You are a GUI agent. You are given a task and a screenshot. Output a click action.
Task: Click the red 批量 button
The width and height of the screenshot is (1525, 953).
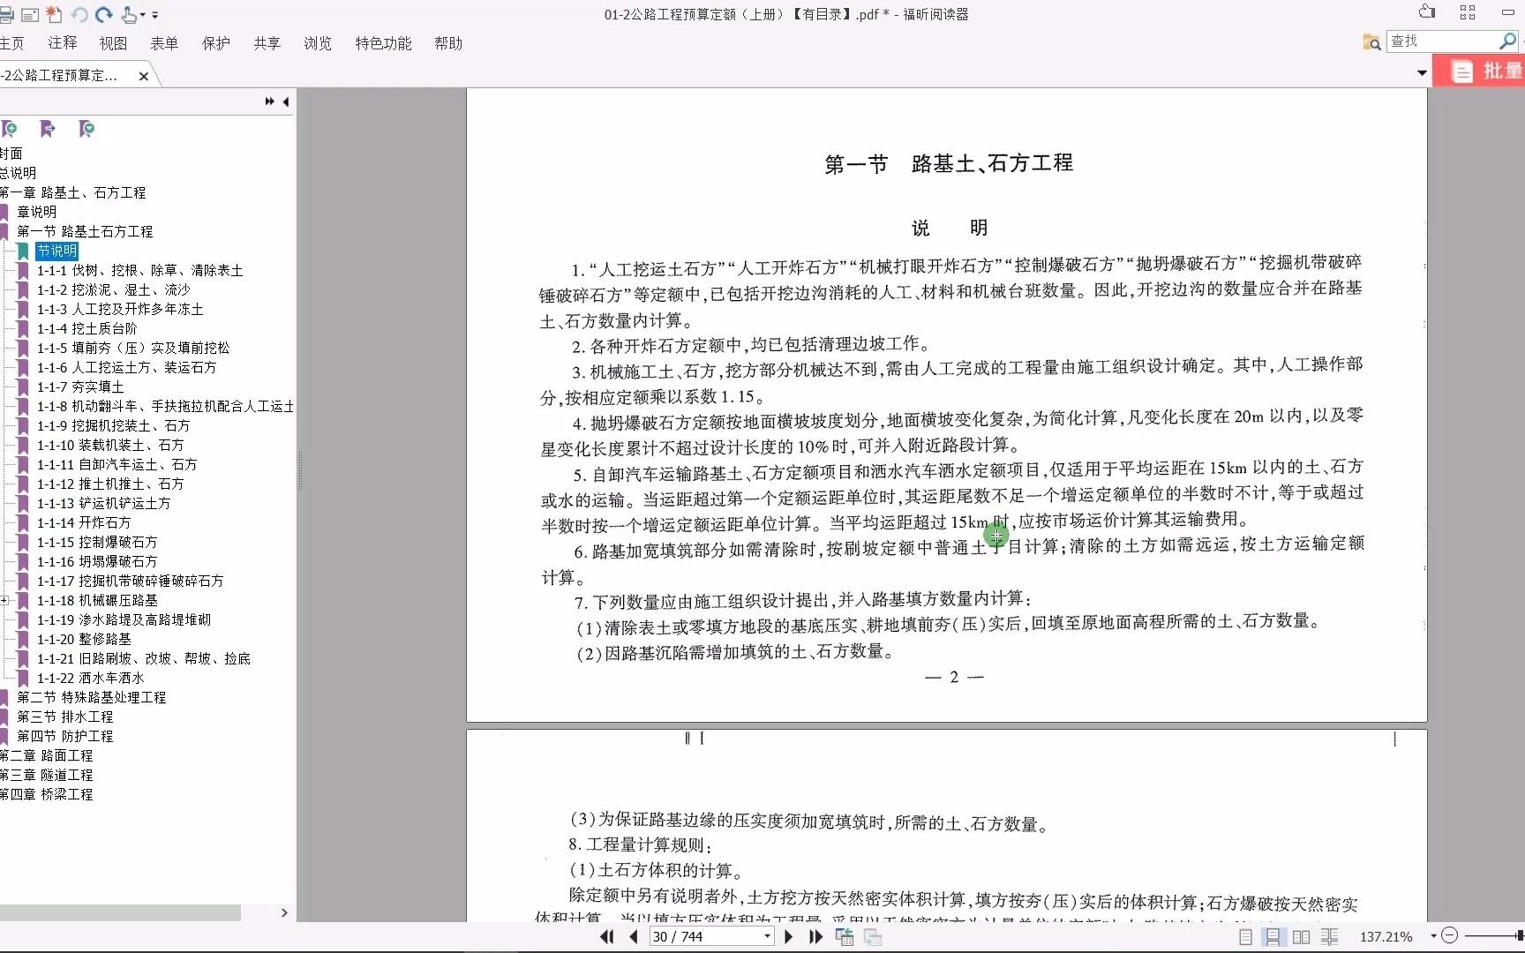1480,71
